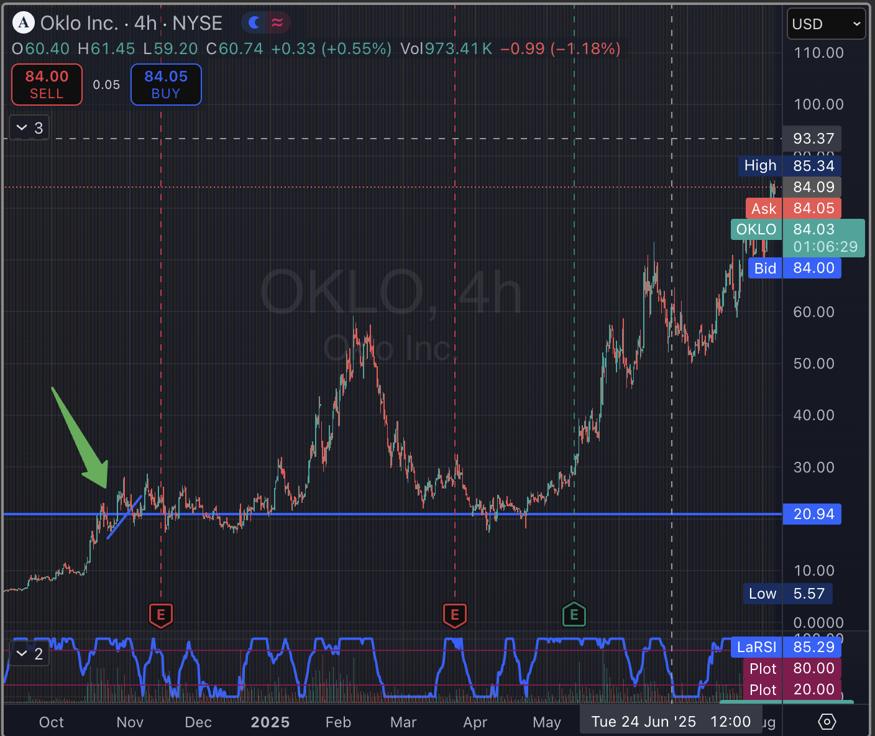The image size is (875, 736).
Task: Click the 4h interval label
Action: click(x=145, y=23)
